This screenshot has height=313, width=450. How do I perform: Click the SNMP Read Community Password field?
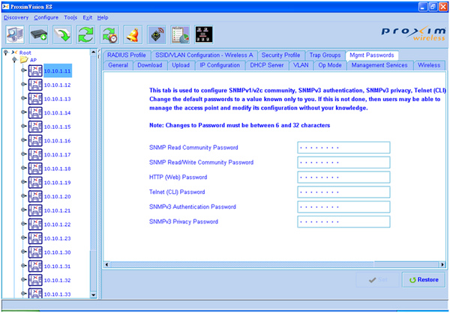(x=343, y=148)
